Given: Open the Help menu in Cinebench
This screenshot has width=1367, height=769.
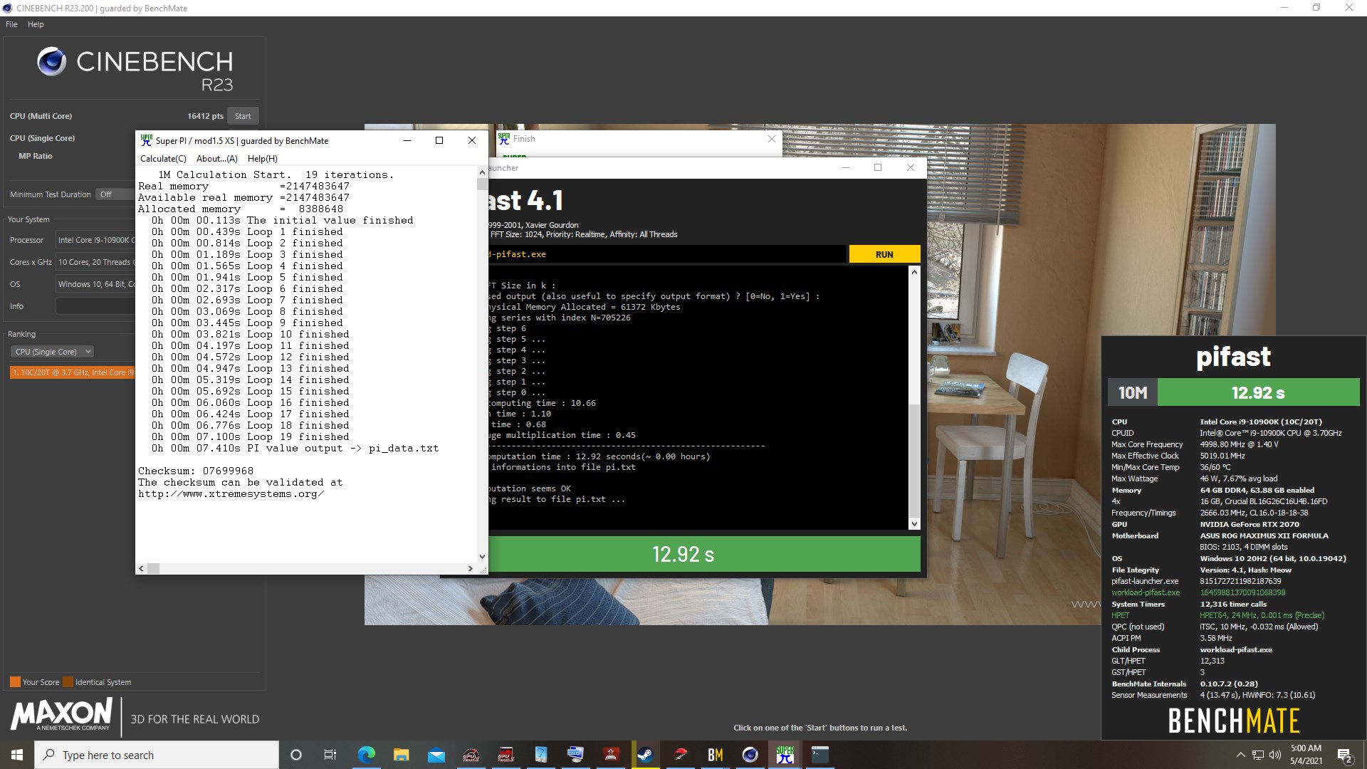Looking at the screenshot, I should click(x=36, y=24).
